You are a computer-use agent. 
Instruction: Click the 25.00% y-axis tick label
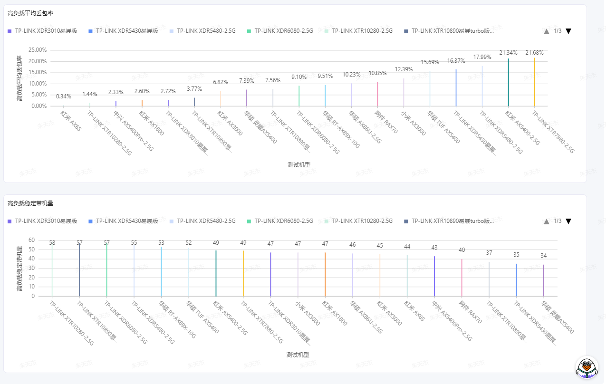coord(38,50)
